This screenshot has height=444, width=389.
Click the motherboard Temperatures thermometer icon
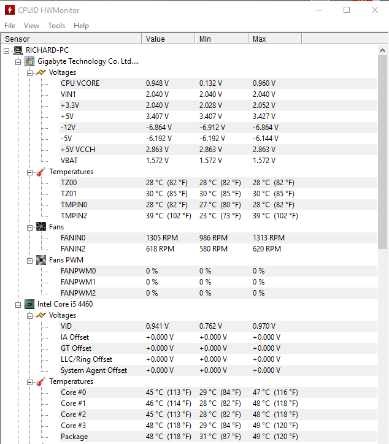coord(41,172)
